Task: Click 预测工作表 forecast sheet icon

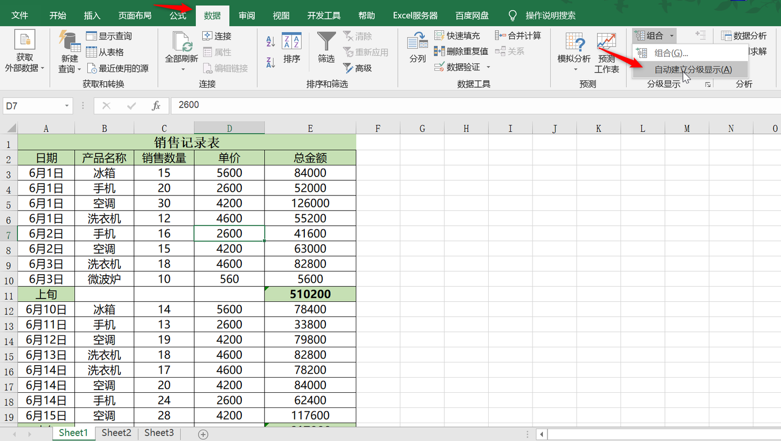Action: [606, 42]
